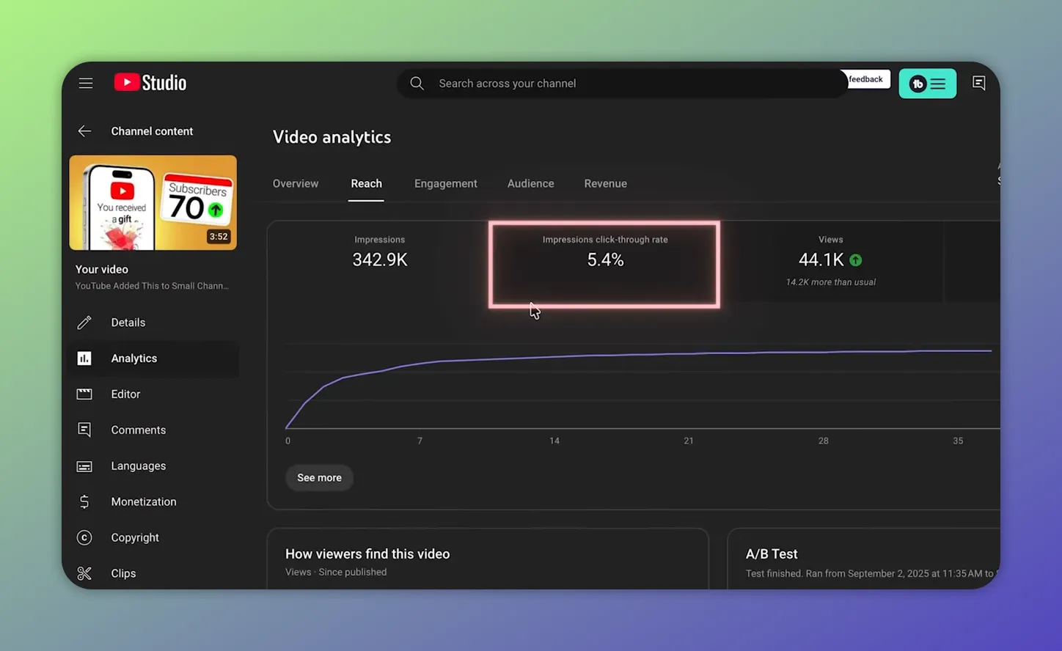1062x651 pixels.
Task: Click the See more button
Action: point(319,477)
